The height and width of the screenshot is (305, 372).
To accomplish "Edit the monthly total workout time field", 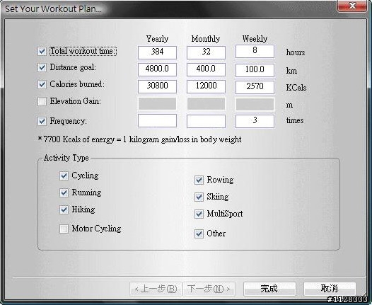I will pos(206,52).
